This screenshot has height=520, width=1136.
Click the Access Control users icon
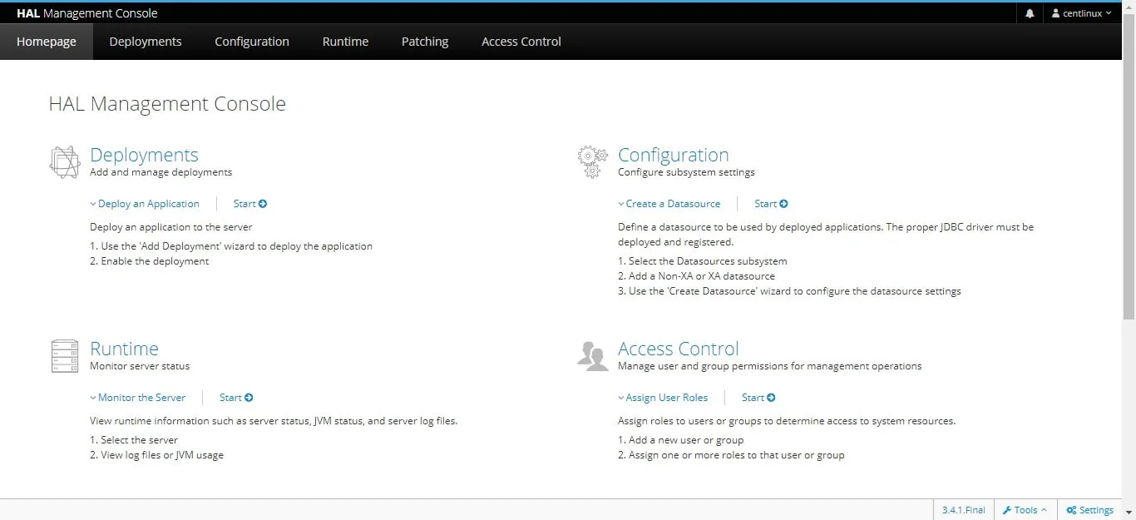(592, 355)
